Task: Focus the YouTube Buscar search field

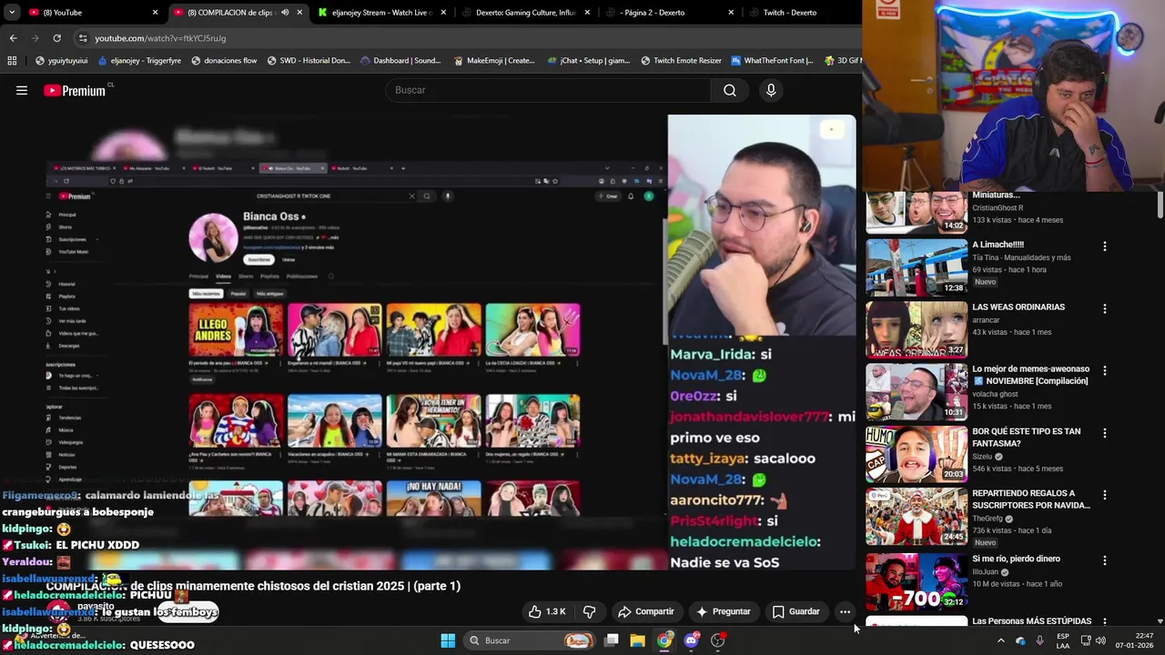Action: (x=549, y=90)
